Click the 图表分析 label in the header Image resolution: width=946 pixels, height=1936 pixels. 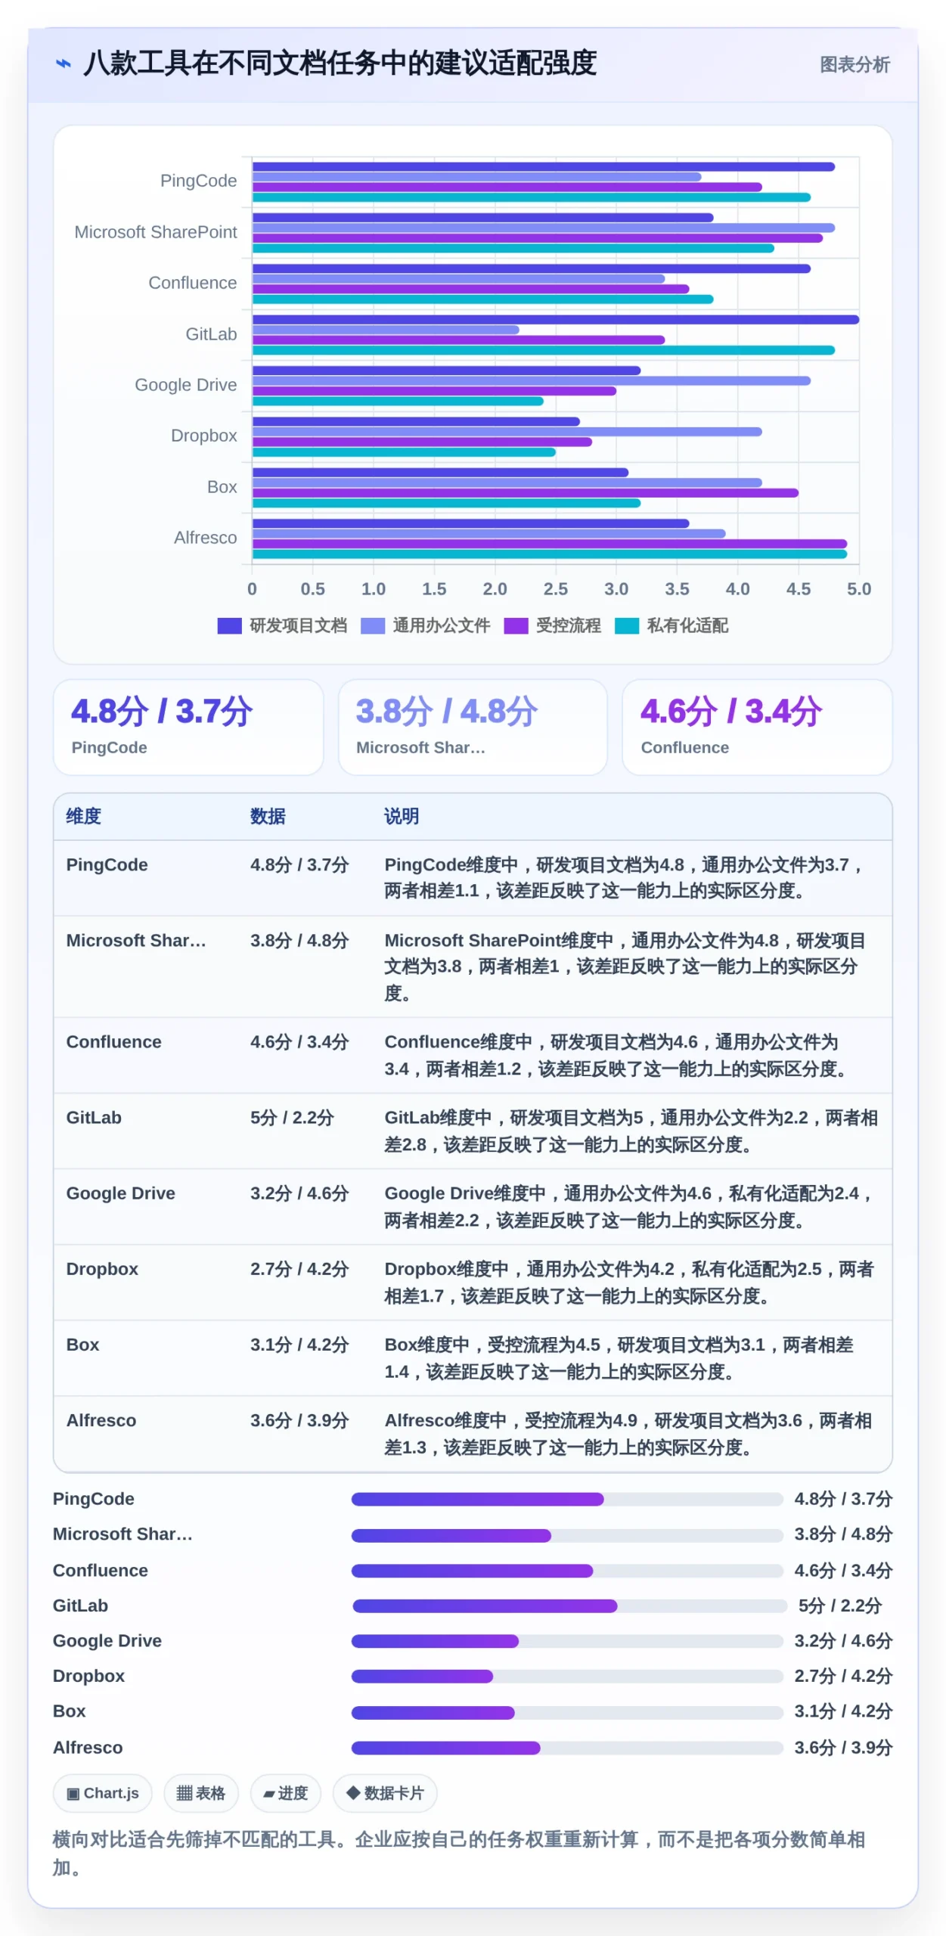click(855, 65)
